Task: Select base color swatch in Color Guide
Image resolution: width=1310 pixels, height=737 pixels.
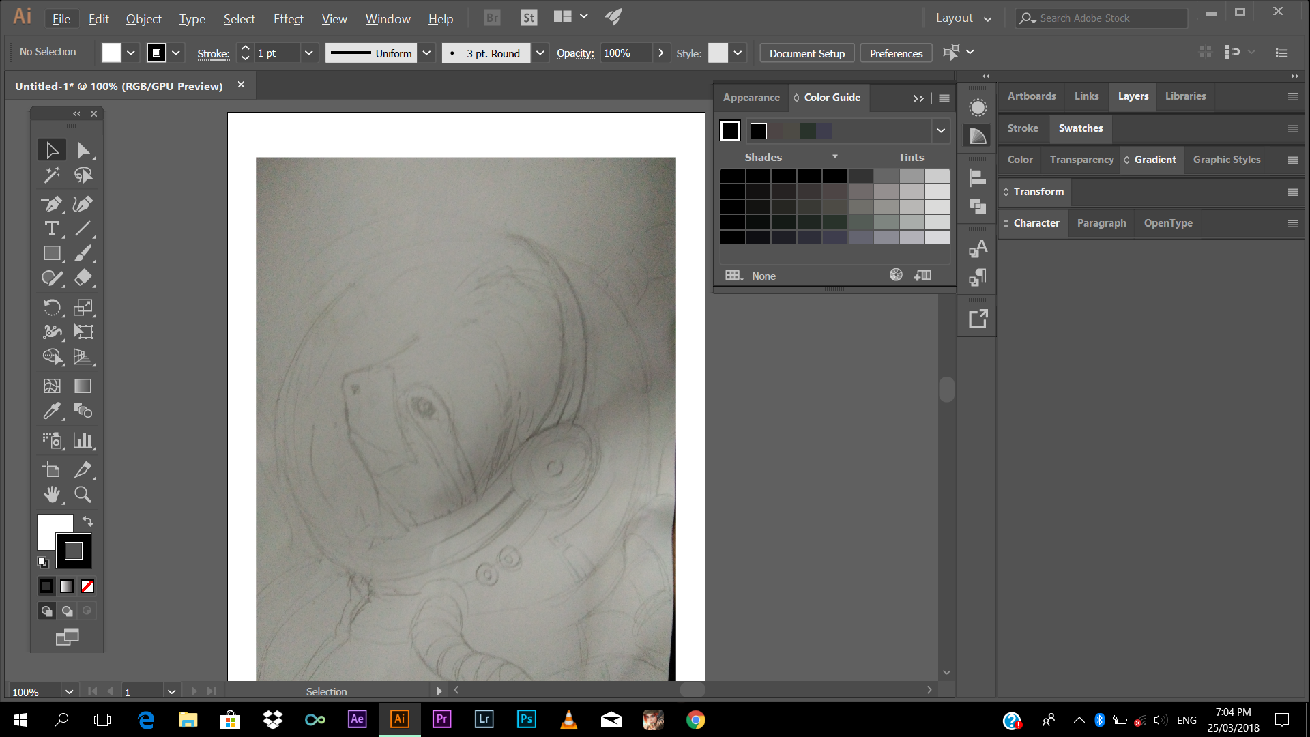Action: [730, 130]
